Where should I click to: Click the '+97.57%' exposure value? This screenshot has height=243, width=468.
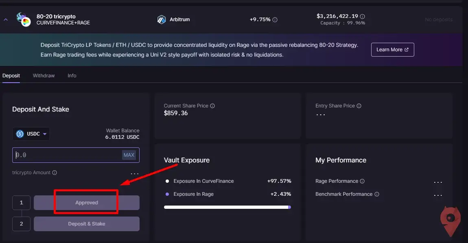[x=279, y=181]
